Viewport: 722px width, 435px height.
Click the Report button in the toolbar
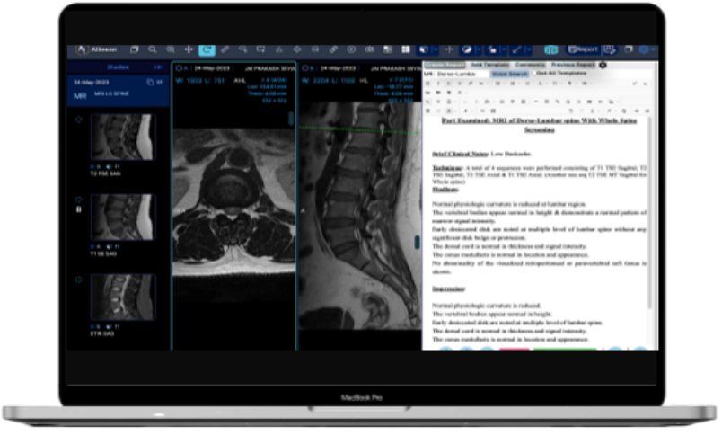coord(583,49)
